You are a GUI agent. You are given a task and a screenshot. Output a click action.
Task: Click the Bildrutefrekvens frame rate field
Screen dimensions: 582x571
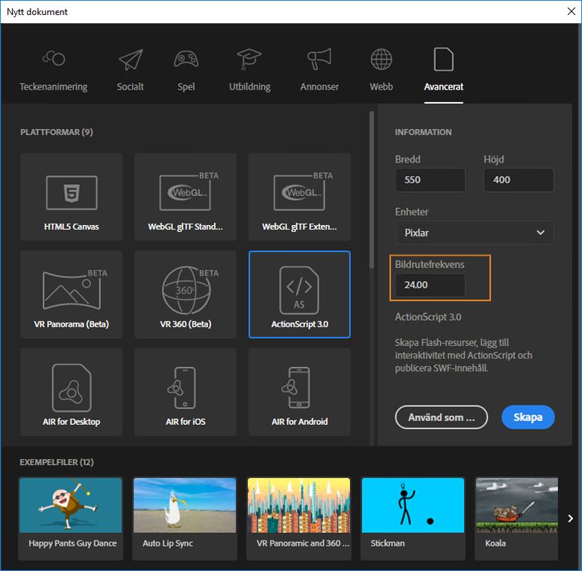430,285
